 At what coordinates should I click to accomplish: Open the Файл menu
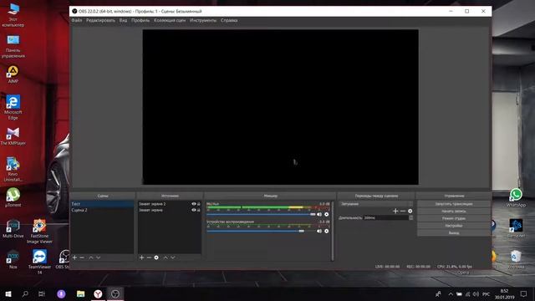click(77, 20)
